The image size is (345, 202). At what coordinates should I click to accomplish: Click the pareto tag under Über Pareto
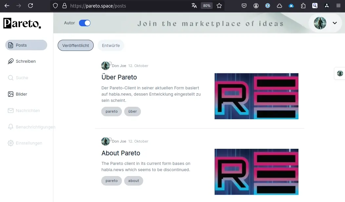111,111
